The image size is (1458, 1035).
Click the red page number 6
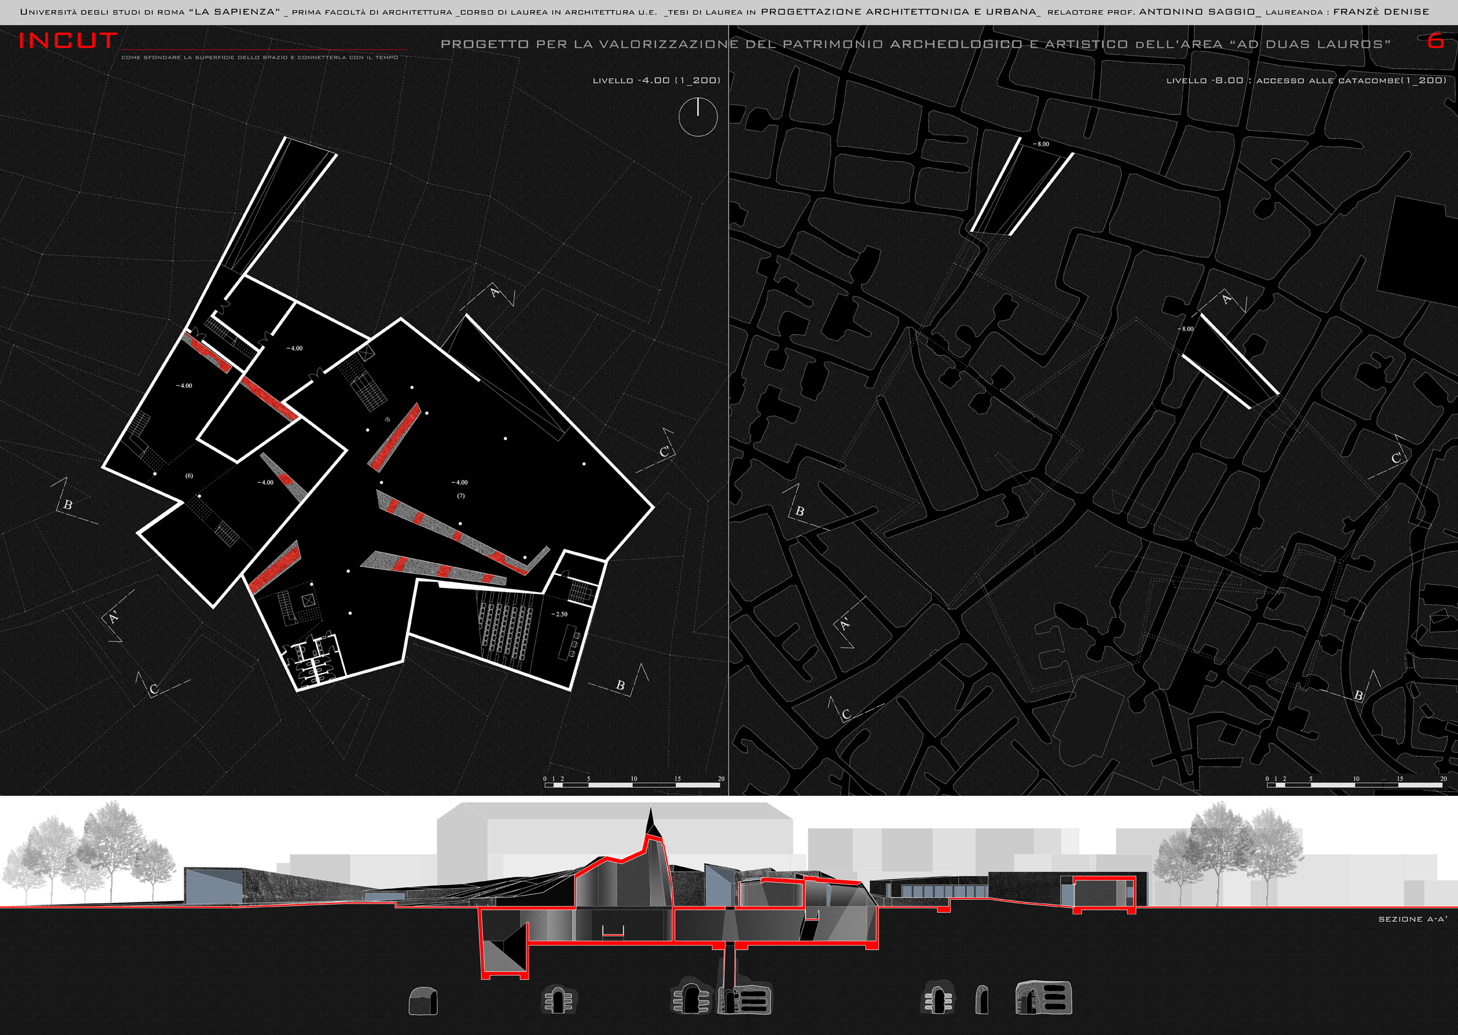point(1435,41)
